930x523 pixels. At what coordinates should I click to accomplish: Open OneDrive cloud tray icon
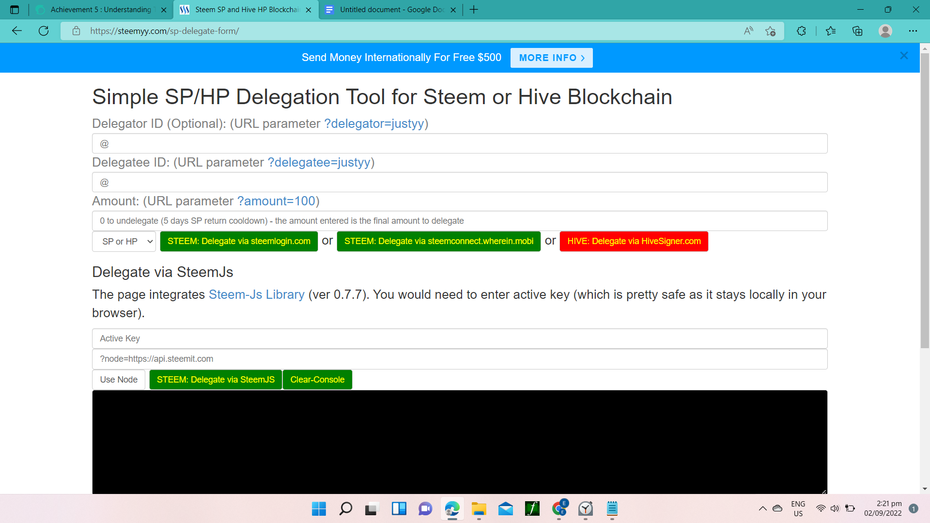[x=777, y=508]
